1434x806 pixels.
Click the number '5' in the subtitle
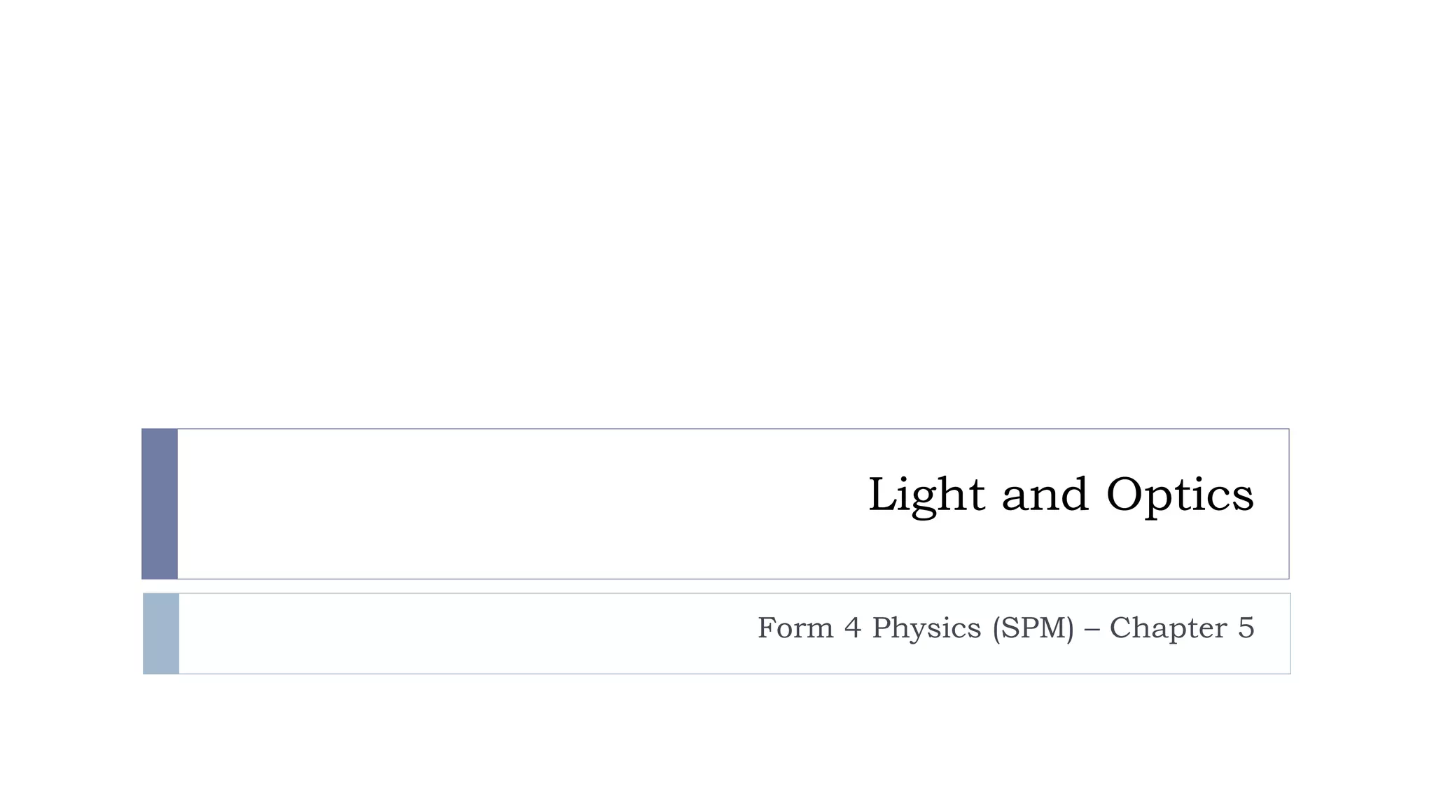(1246, 628)
